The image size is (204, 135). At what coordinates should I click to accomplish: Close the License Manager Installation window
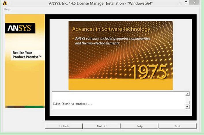click(x=194, y=2)
